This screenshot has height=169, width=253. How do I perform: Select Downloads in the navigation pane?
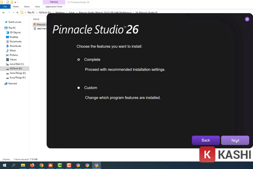pos(15,46)
